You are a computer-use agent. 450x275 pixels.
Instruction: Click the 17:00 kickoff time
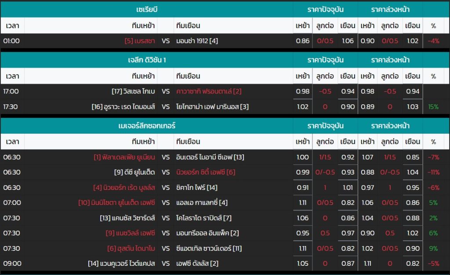pos(11,91)
